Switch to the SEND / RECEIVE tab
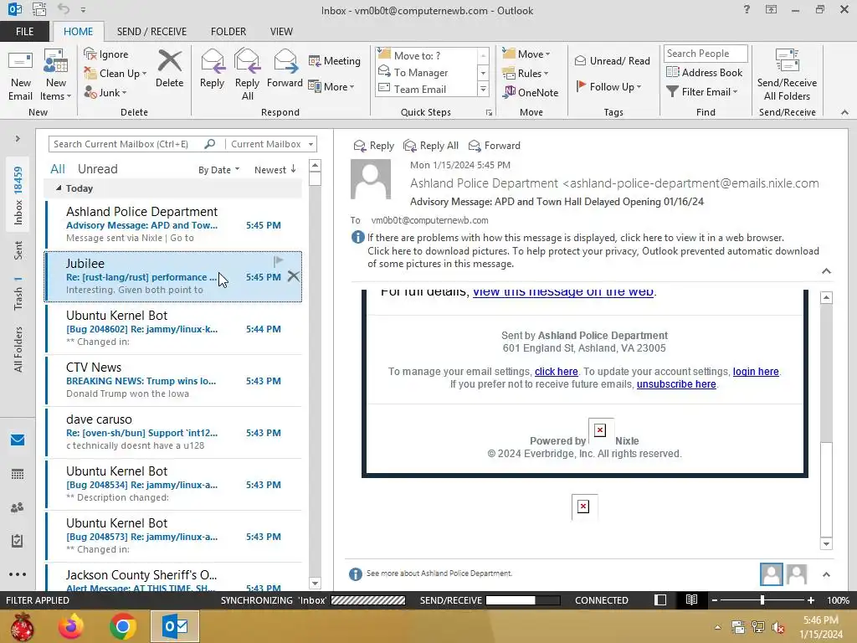This screenshot has width=857, height=643. tap(151, 32)
